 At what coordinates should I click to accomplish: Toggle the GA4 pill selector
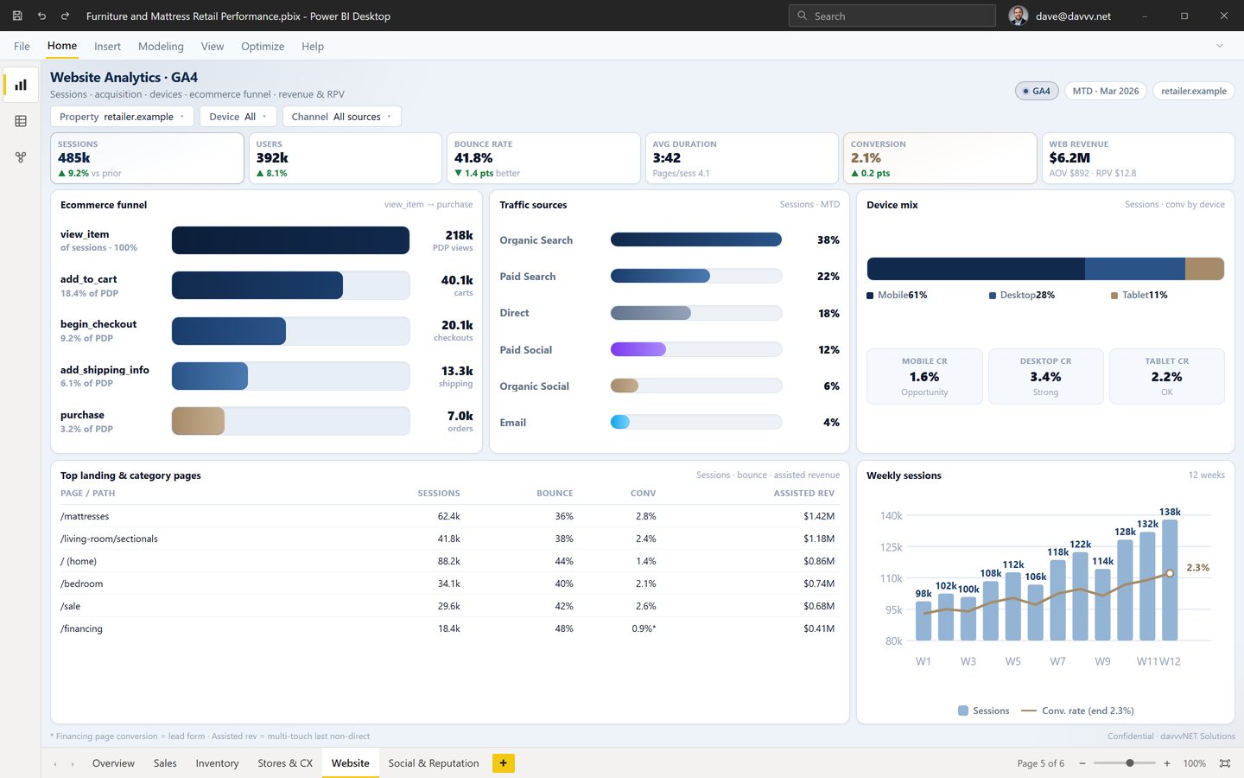click(x=1037, y=91)
